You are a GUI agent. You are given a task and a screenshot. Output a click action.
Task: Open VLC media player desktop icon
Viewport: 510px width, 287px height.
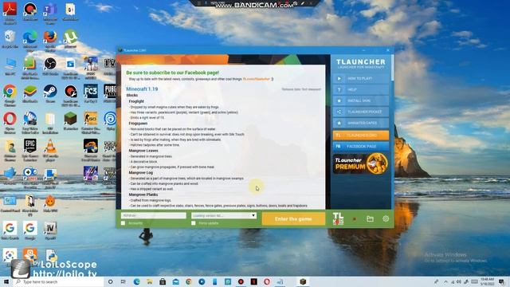[x=50, y=149]
